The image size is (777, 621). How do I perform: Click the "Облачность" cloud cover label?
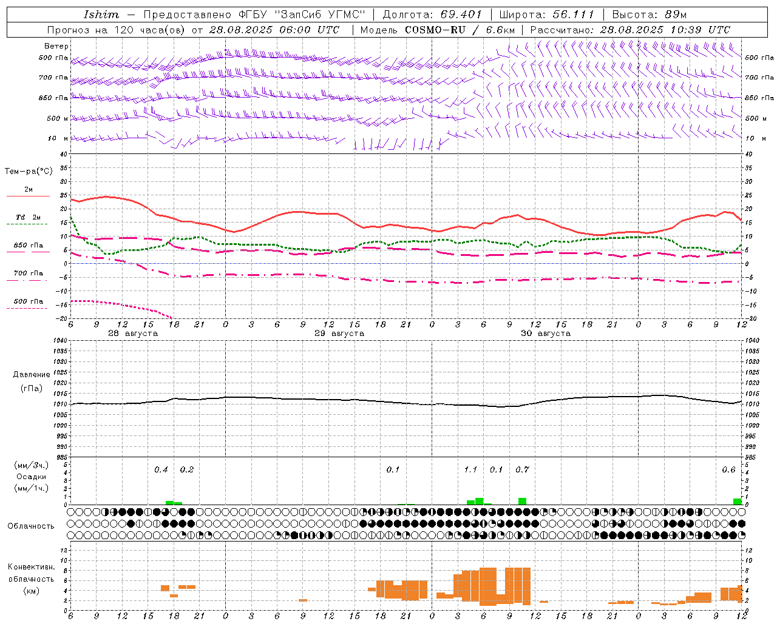tap(31, 526)
